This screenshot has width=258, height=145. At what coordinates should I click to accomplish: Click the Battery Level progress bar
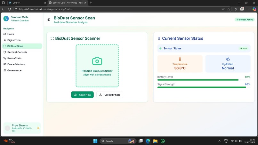coord(204,80)
